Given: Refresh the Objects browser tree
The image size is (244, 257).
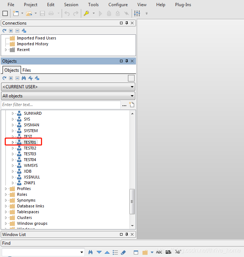Looking at the screenshot, I should (4, 78).
